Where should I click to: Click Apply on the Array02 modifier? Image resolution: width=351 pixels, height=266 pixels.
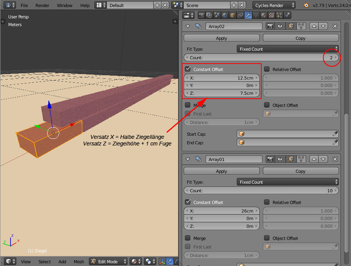(222, 38)
